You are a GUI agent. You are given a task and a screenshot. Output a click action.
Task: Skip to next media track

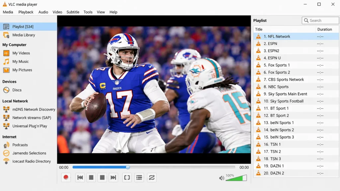point(113,178)
